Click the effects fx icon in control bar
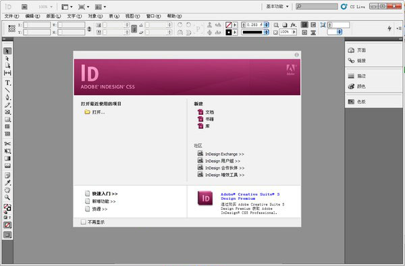The image size is (405, 266). pos(293,25)
